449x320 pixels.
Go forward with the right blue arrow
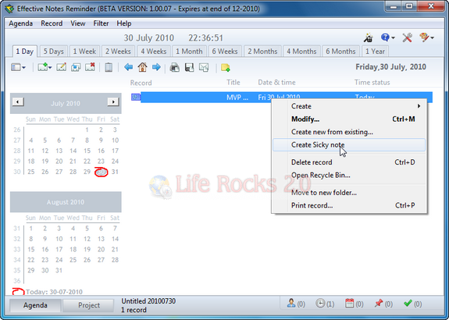(156, 67)
